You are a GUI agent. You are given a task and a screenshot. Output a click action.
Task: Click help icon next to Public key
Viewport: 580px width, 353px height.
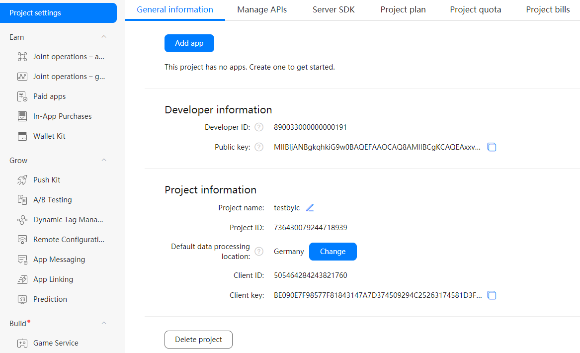click(259, 147)
